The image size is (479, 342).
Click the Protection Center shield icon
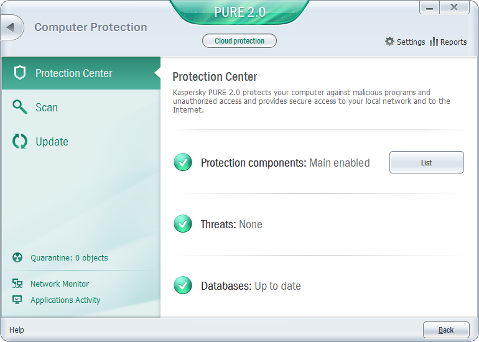coord(20,73)
